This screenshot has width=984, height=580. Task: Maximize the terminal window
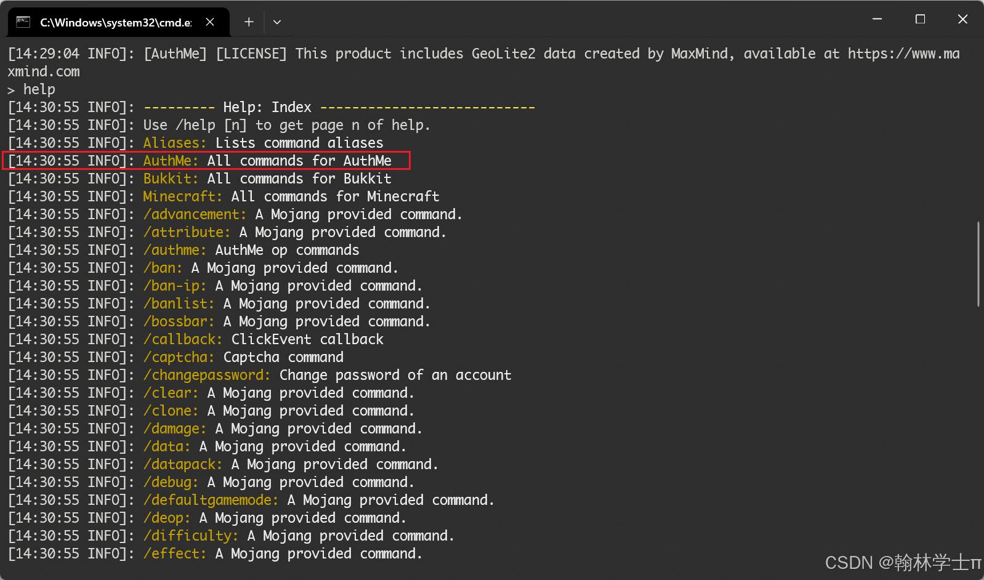pyautogui.click(x=920, y=19)
